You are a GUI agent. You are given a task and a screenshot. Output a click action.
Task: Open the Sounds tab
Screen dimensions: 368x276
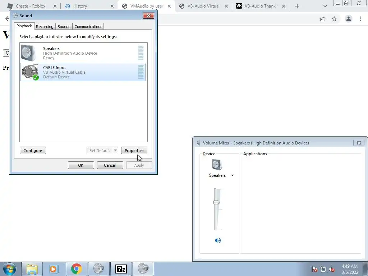pyautogui.click(x=64, y=27)
